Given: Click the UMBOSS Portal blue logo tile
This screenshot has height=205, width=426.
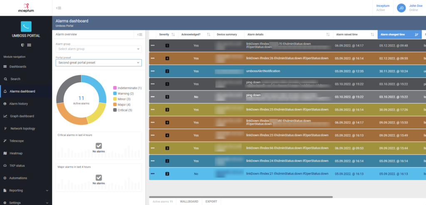Looking at the screenshot, I should pyautogui.click(x=26, y=27).
